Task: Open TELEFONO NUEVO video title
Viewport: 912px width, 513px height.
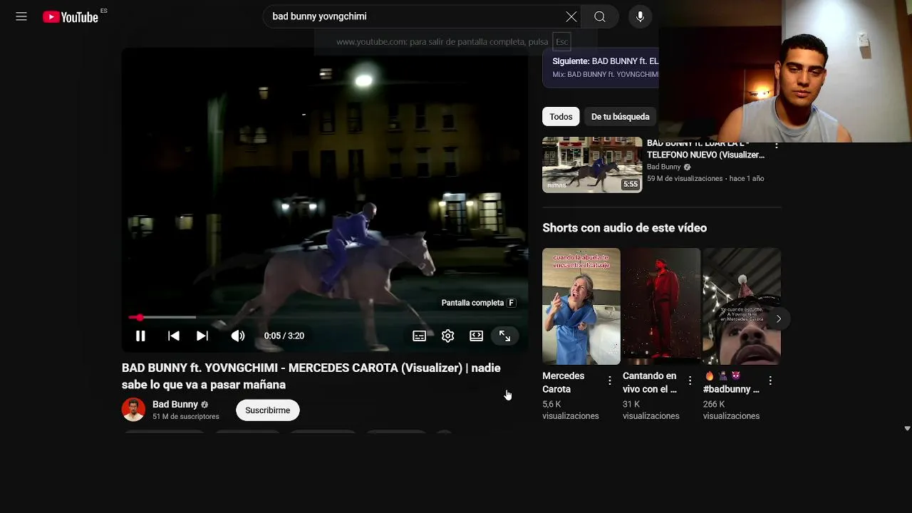Action: click(705, 149)
